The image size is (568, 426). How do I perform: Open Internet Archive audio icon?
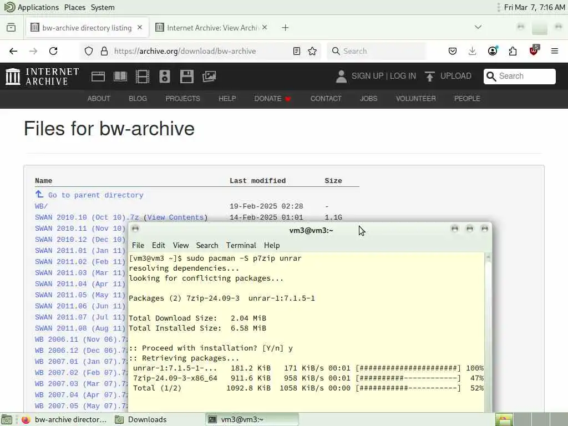coord(164,77)
